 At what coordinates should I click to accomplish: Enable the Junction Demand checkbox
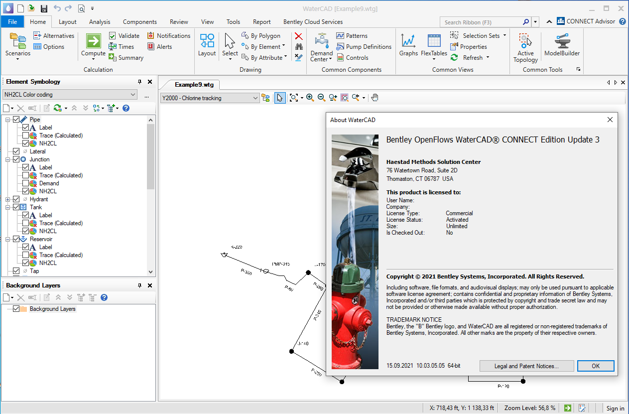click(26, 183)
